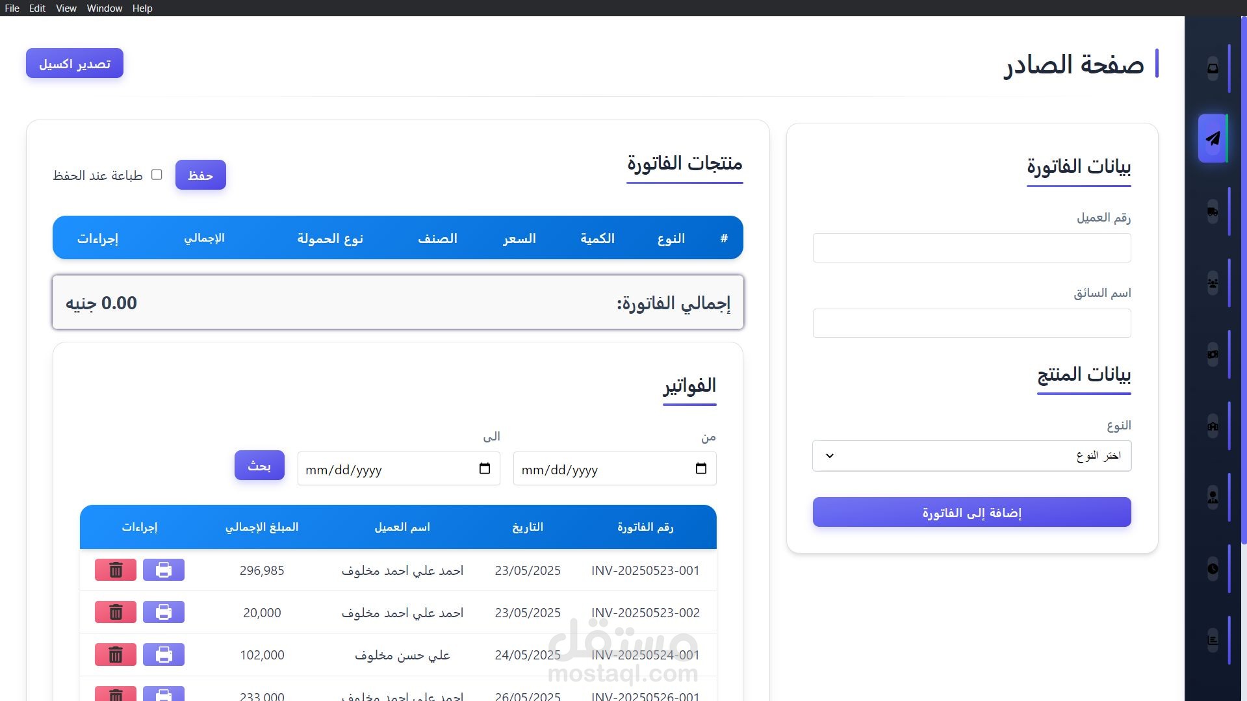Viewport: 1247px width, 701px height.
Task: Delete invoice INV-20250523-002
Action: [x=116, y=612]
